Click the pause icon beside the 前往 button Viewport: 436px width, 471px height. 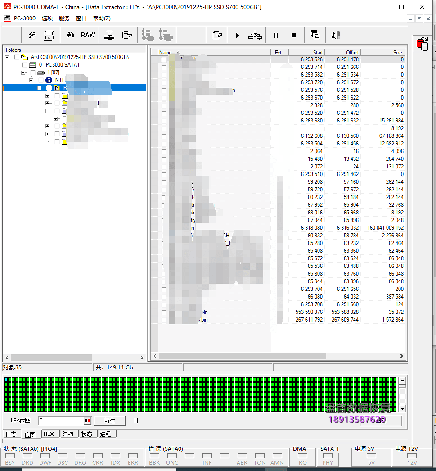(136, 421)
